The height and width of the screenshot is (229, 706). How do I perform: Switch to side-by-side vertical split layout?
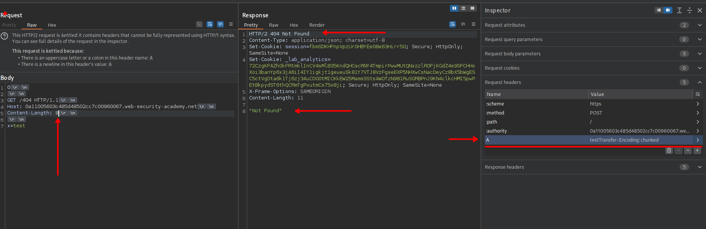(454, 8)
